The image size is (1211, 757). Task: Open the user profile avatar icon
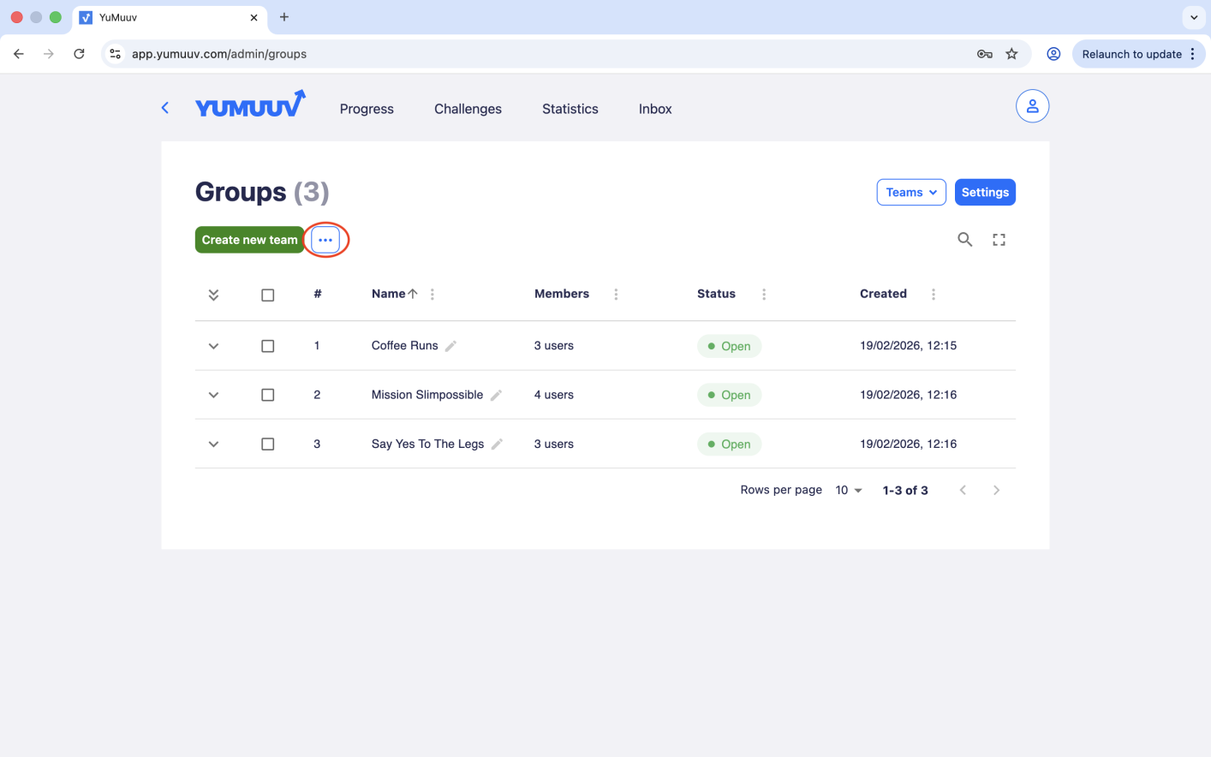[1032, 106]
